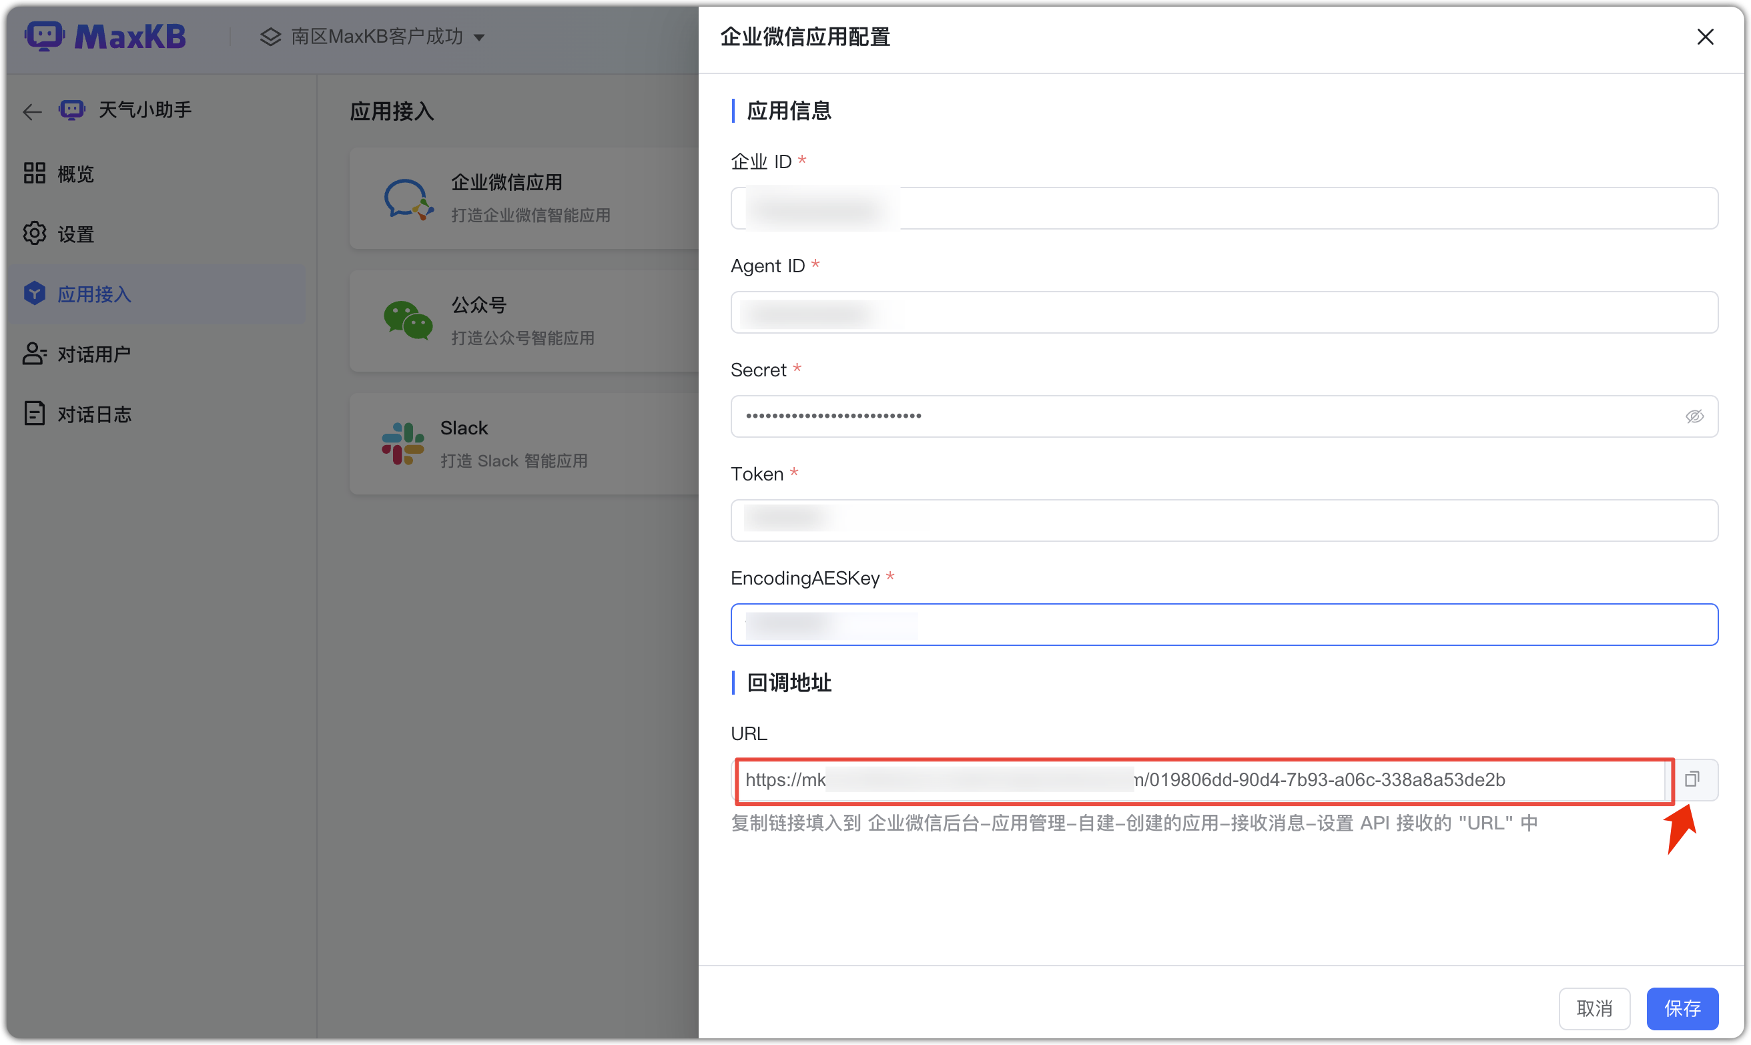This screenshot has width=1751, height=1045.
Task: Focus the 企业 ID input field
Action: [x=1224, y=208]
